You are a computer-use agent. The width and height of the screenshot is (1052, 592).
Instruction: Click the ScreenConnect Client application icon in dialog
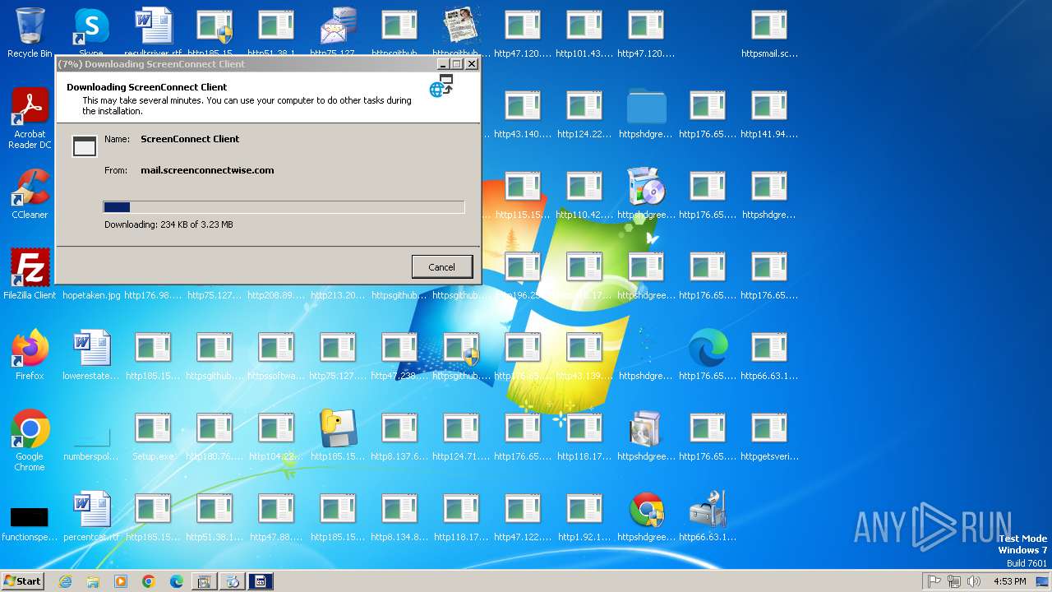tap(85, 146)
